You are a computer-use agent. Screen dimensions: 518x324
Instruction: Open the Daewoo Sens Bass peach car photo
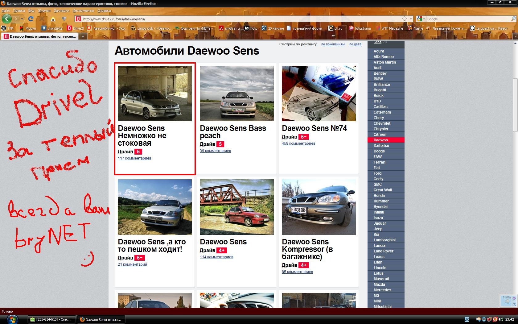pos(237,93)
